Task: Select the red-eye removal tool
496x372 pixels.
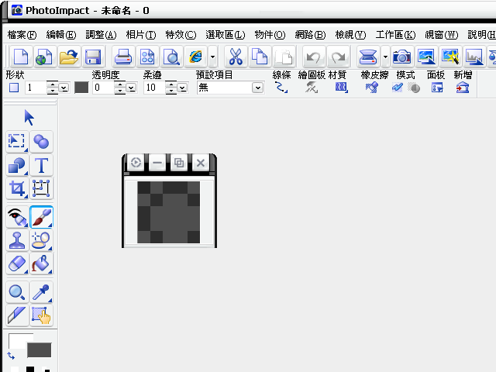Action: (17, 217)
